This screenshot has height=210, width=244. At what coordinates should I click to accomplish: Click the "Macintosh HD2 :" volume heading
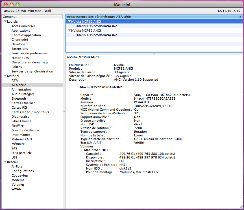[x=97, y=150]
